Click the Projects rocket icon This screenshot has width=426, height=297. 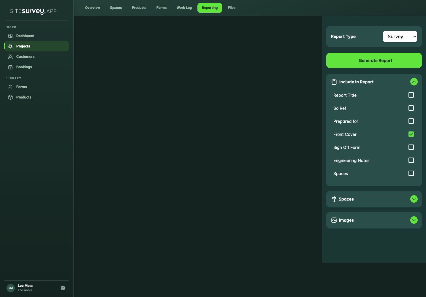tap(10, 46)
